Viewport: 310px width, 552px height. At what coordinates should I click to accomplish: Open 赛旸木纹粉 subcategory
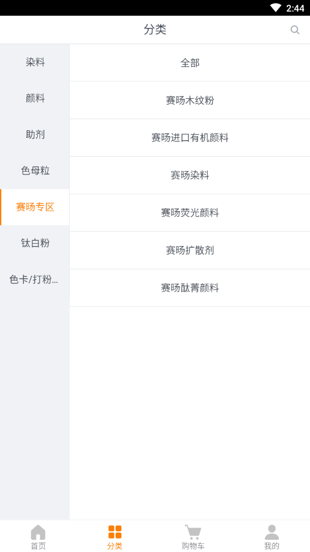[190, 100]
